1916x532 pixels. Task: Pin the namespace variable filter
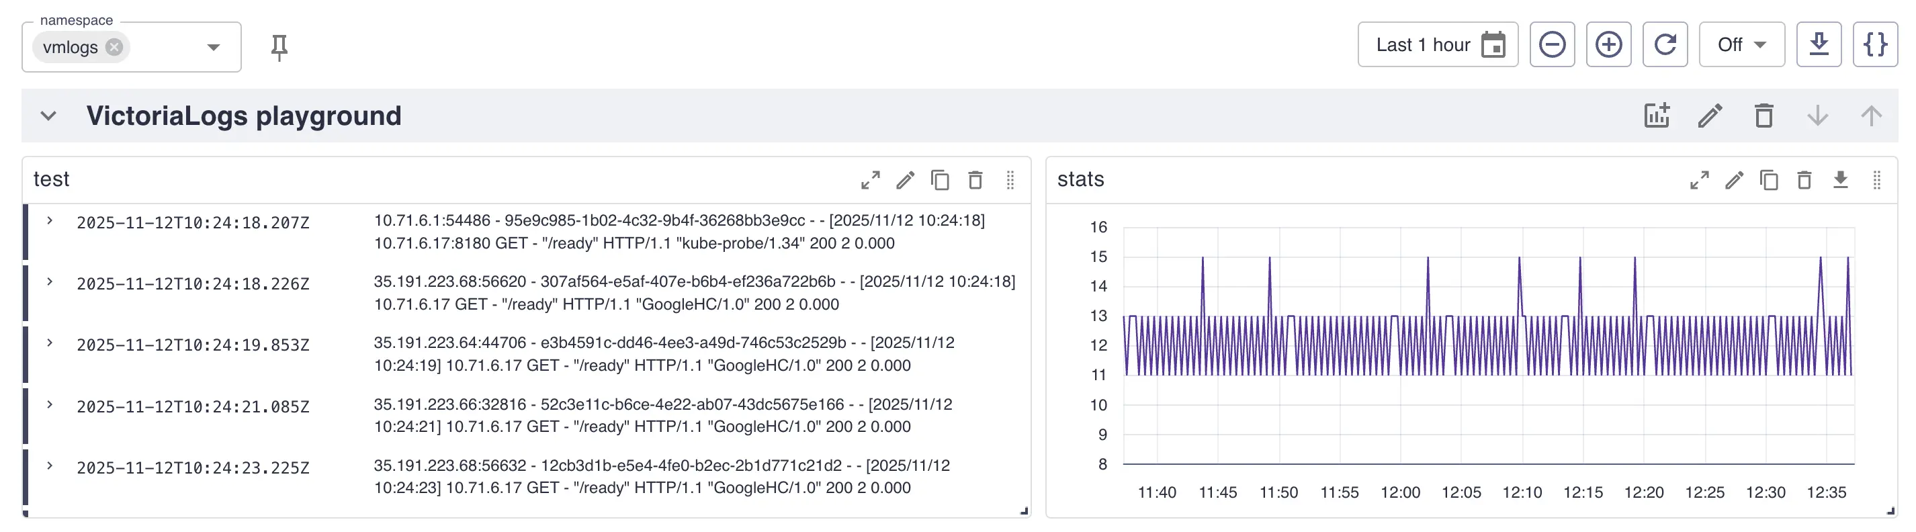pyautogui.click(x=279, y=48)
